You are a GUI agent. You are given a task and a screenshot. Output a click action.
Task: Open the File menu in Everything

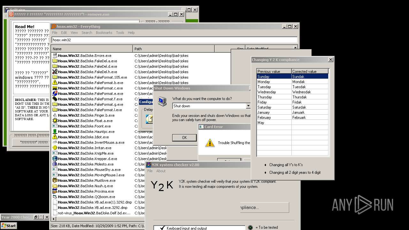pyautogui.click(x=55, y=33)
